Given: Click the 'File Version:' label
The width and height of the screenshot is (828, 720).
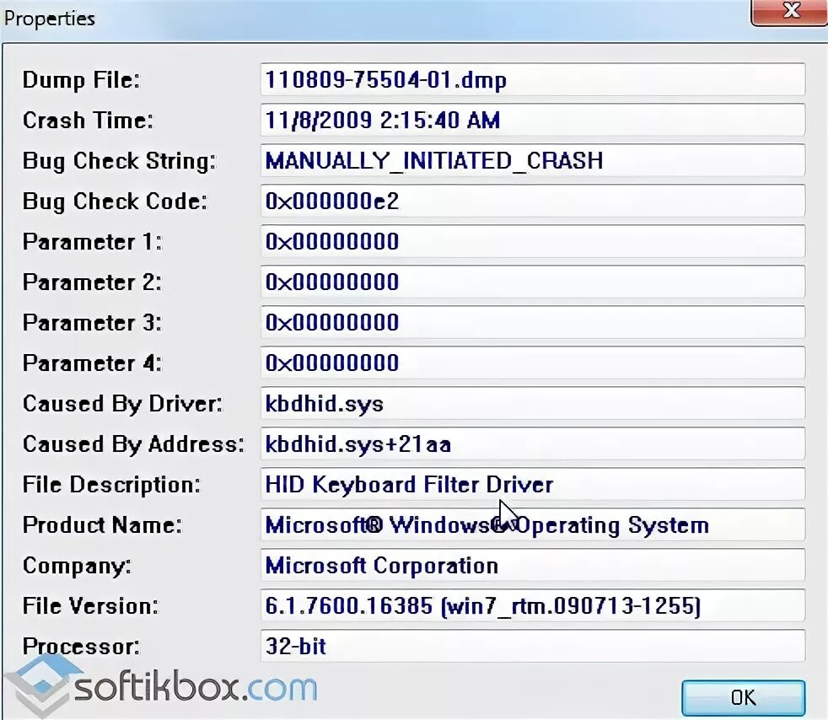Looking at the screenshot, I should click(90, 606).
